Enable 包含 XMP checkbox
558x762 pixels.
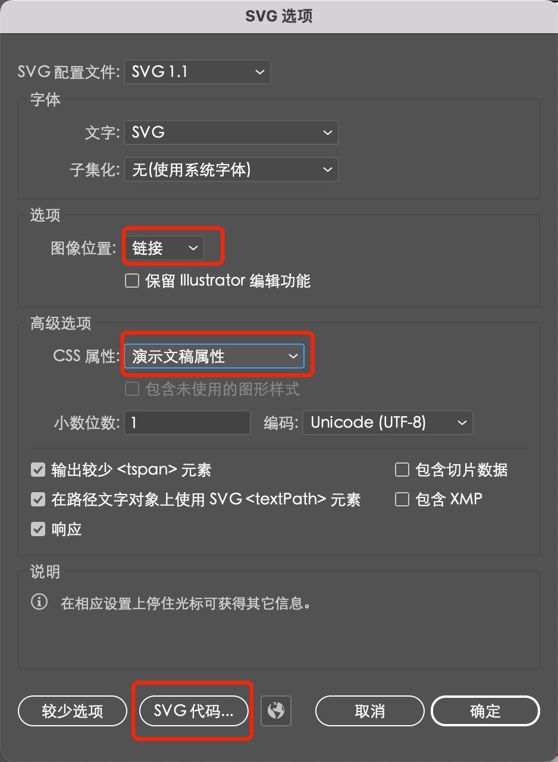click(403, 499)
